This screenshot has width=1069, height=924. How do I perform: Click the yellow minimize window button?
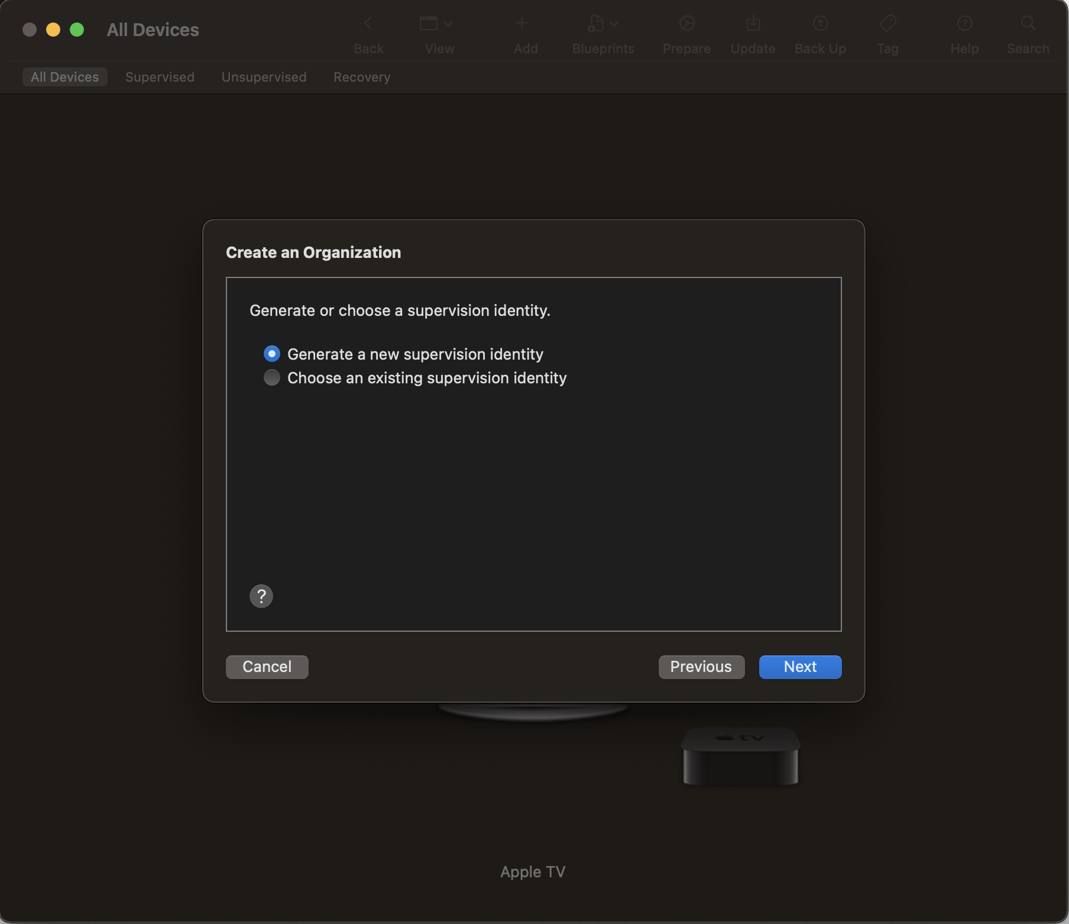click(53, 30)
